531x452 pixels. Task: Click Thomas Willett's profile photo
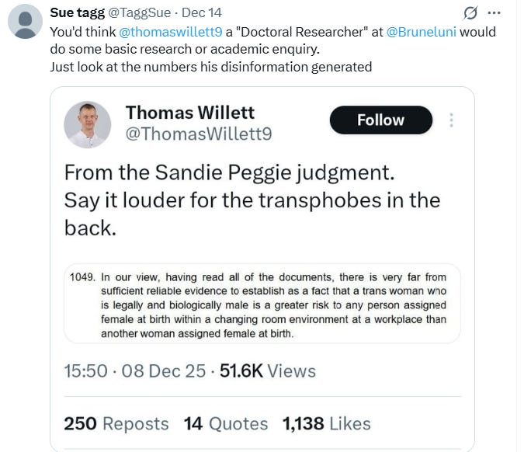pyautogui.click(x=87, y=124)
